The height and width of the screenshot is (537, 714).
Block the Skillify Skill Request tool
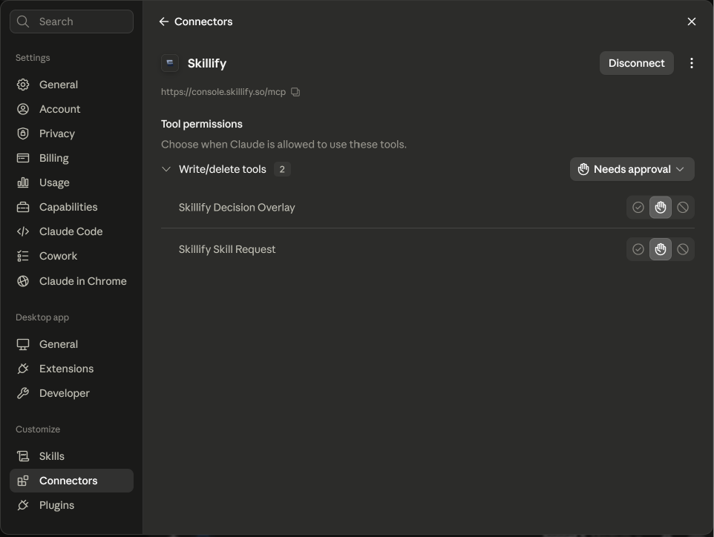click(x=683, y=249)
